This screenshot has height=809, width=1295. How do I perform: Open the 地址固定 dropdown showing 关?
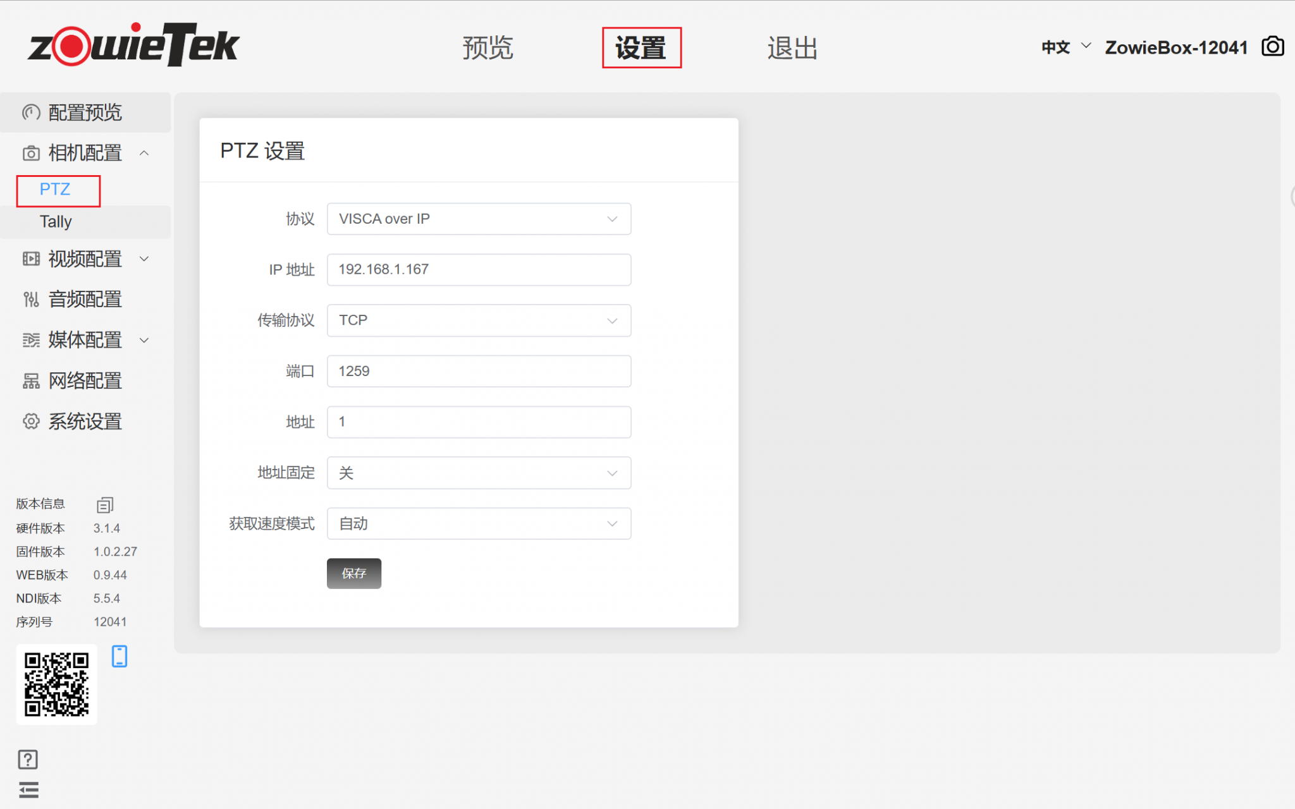tap(479, 473)
